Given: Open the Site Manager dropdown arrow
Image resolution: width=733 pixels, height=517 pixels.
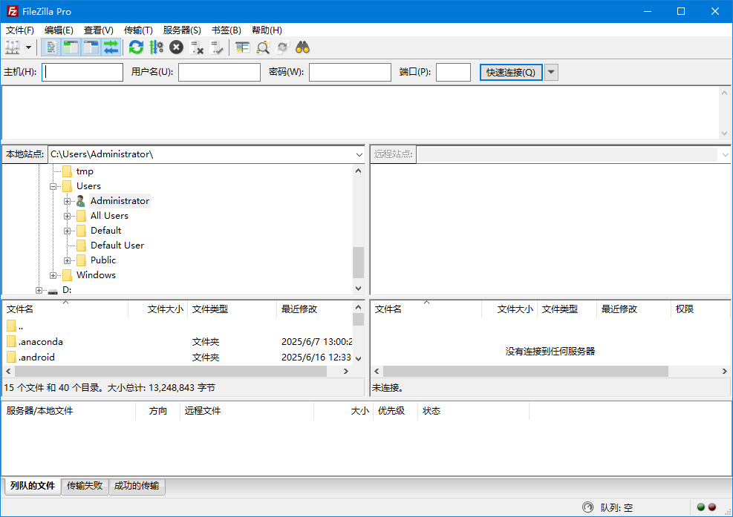Looking at the screenshot, I should click(28, 47).
